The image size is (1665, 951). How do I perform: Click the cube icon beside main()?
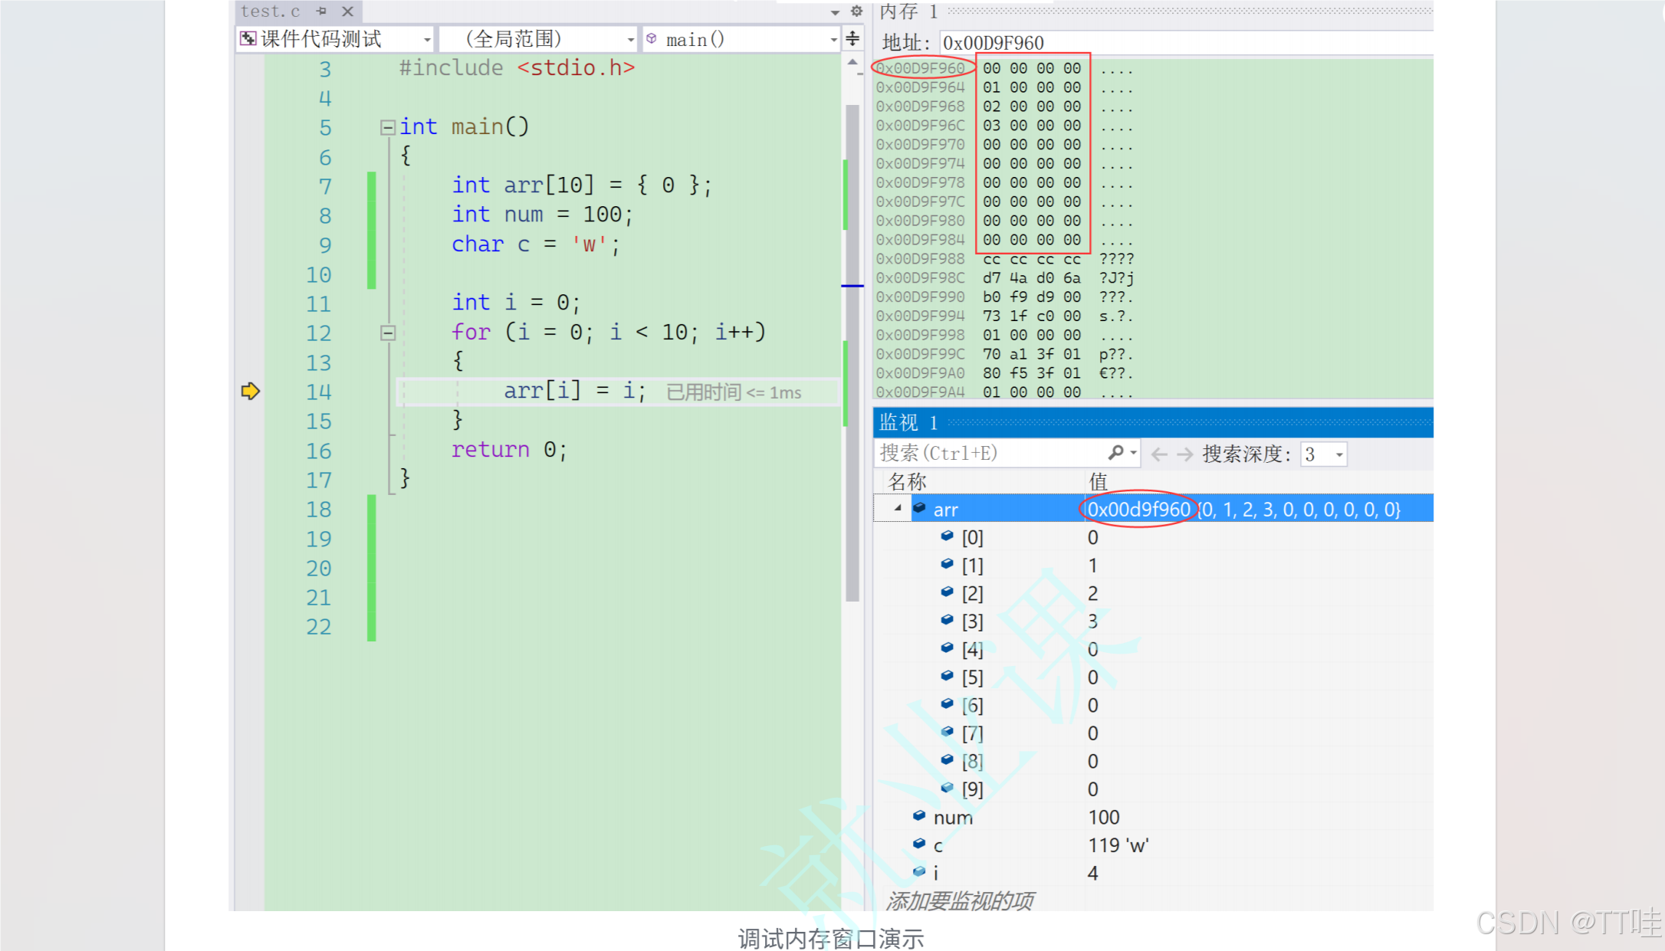[652, 38]
